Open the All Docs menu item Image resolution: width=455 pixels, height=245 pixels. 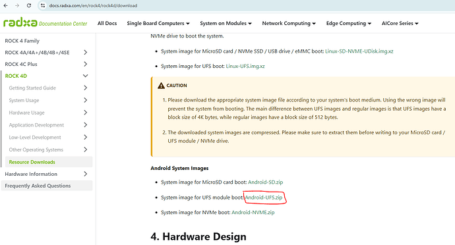[x=107, y=23]
